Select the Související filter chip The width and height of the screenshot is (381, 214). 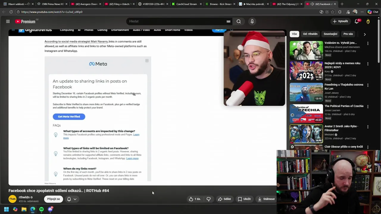coord(330,34)
